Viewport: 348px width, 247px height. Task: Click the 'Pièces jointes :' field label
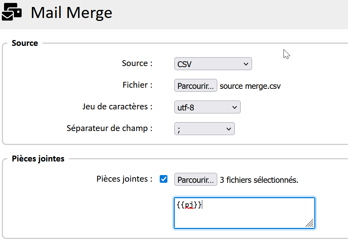pos(125,179)
